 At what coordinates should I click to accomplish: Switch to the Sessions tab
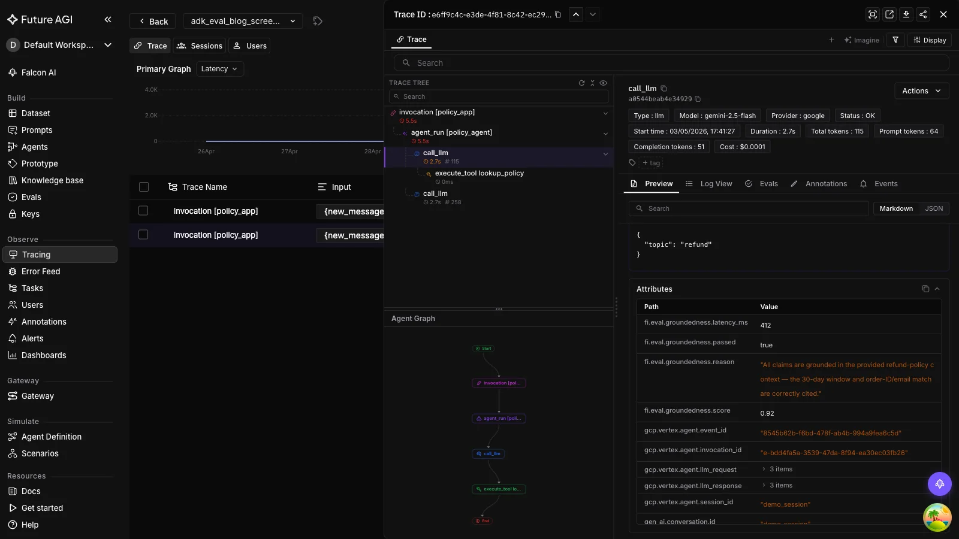click(x=200, y=46)
